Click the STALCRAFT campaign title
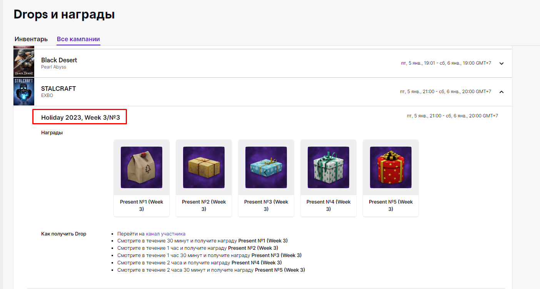The image size is (540, 289). [x=58, y=89]
